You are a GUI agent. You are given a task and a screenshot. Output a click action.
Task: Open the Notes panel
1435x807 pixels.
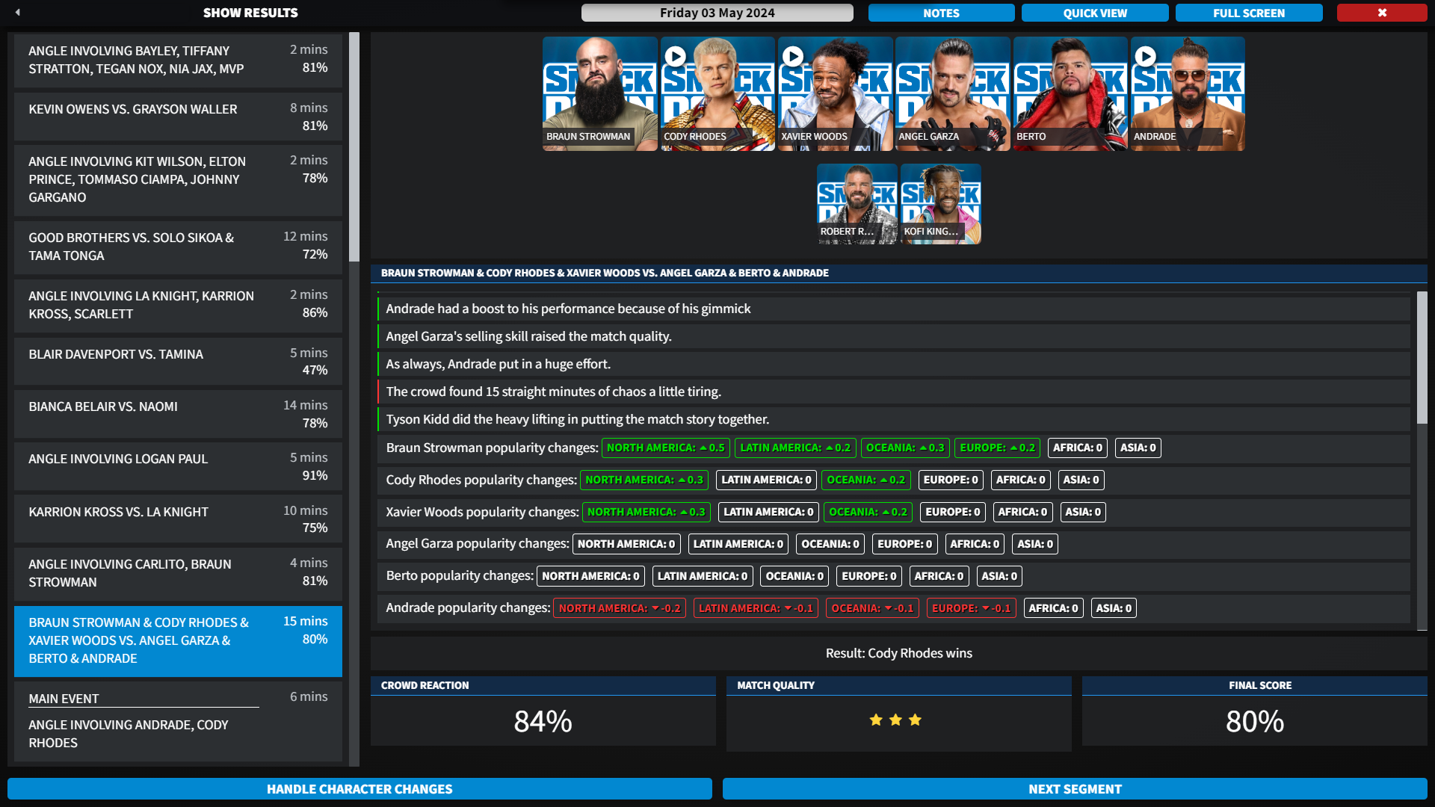[x=941, y=13]
